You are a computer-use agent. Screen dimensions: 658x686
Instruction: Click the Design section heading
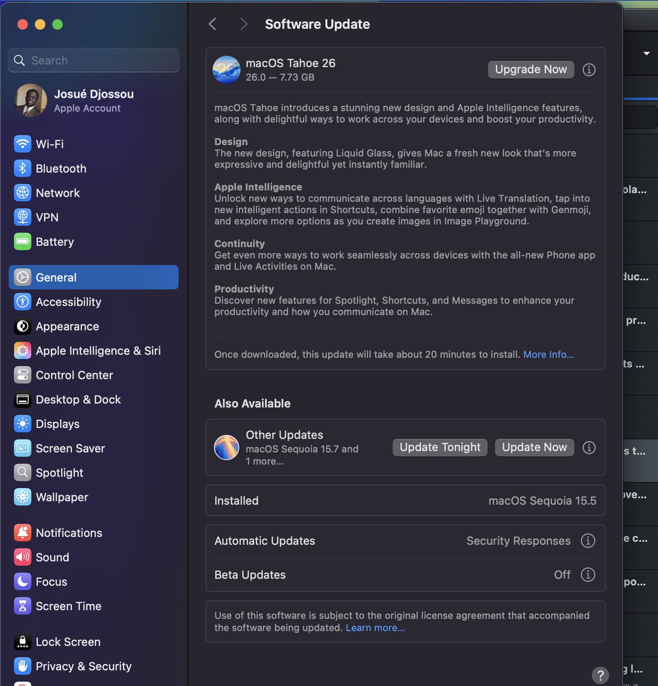click(231, 142)
